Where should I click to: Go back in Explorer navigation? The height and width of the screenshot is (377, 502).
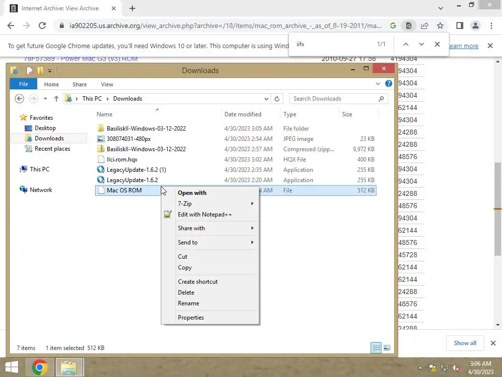pos(19,99)
